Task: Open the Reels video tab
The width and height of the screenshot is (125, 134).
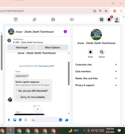Action: coord(16,20)
